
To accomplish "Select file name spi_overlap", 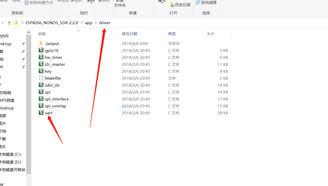I will (x=56, y=106).
